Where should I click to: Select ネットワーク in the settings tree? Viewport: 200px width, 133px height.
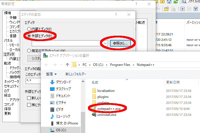(11, 82)
